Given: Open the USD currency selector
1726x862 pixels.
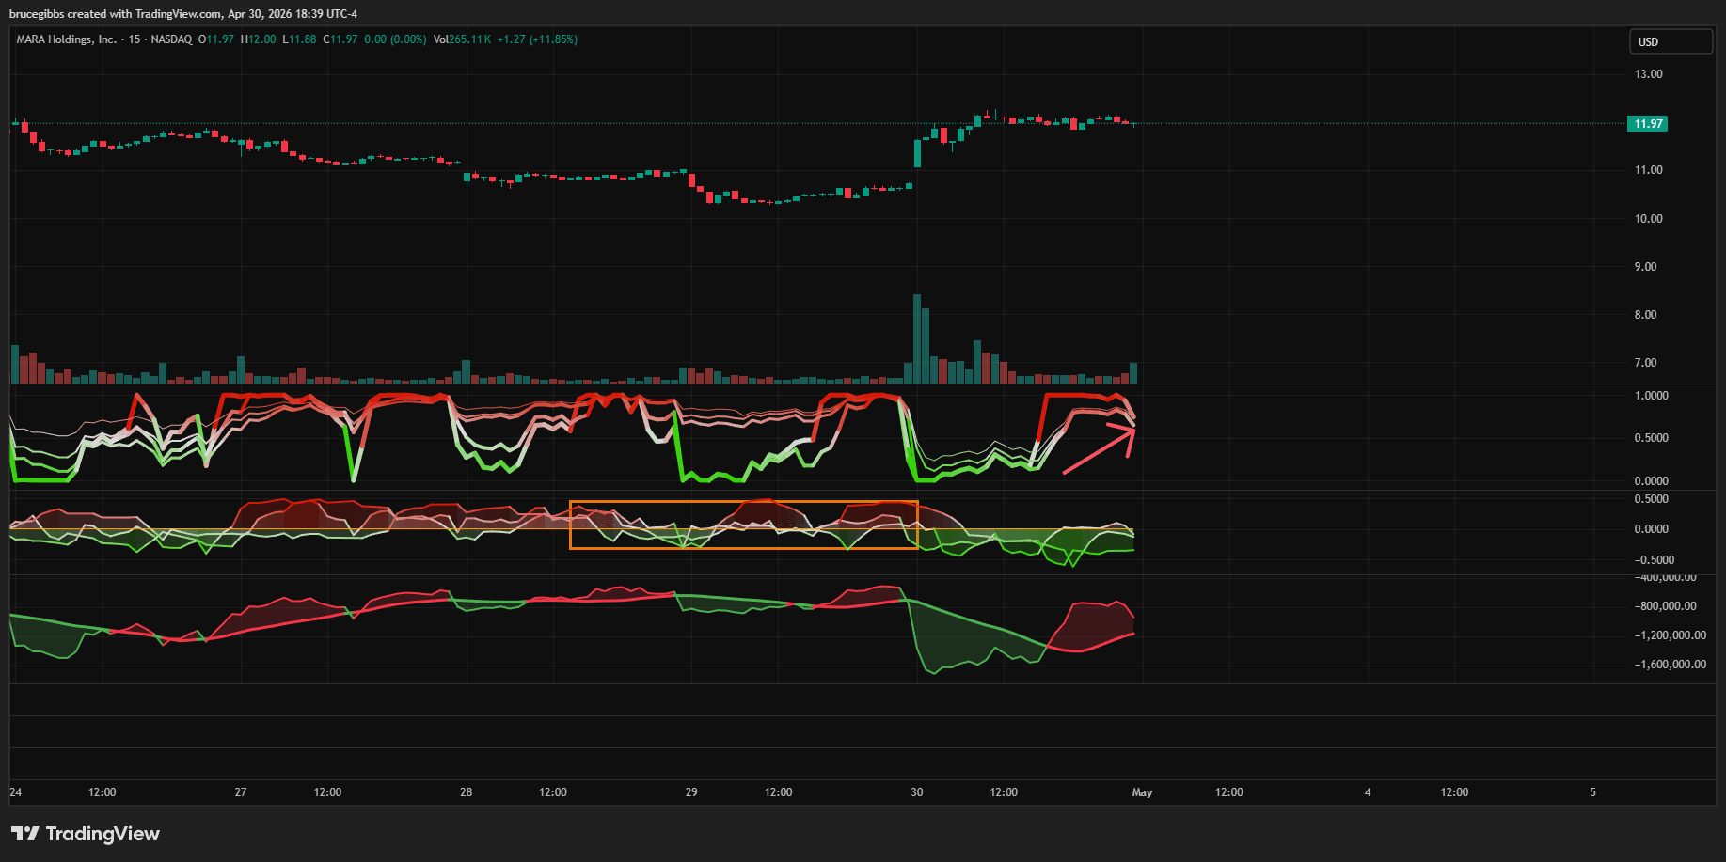Looking at the screenshot, I should point(1671,42).
